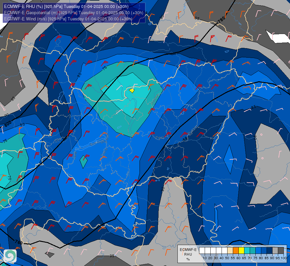Click the Pest county label on the map
Screen dimensions: 290x266
pyautogui.click(x=159, y=138)
